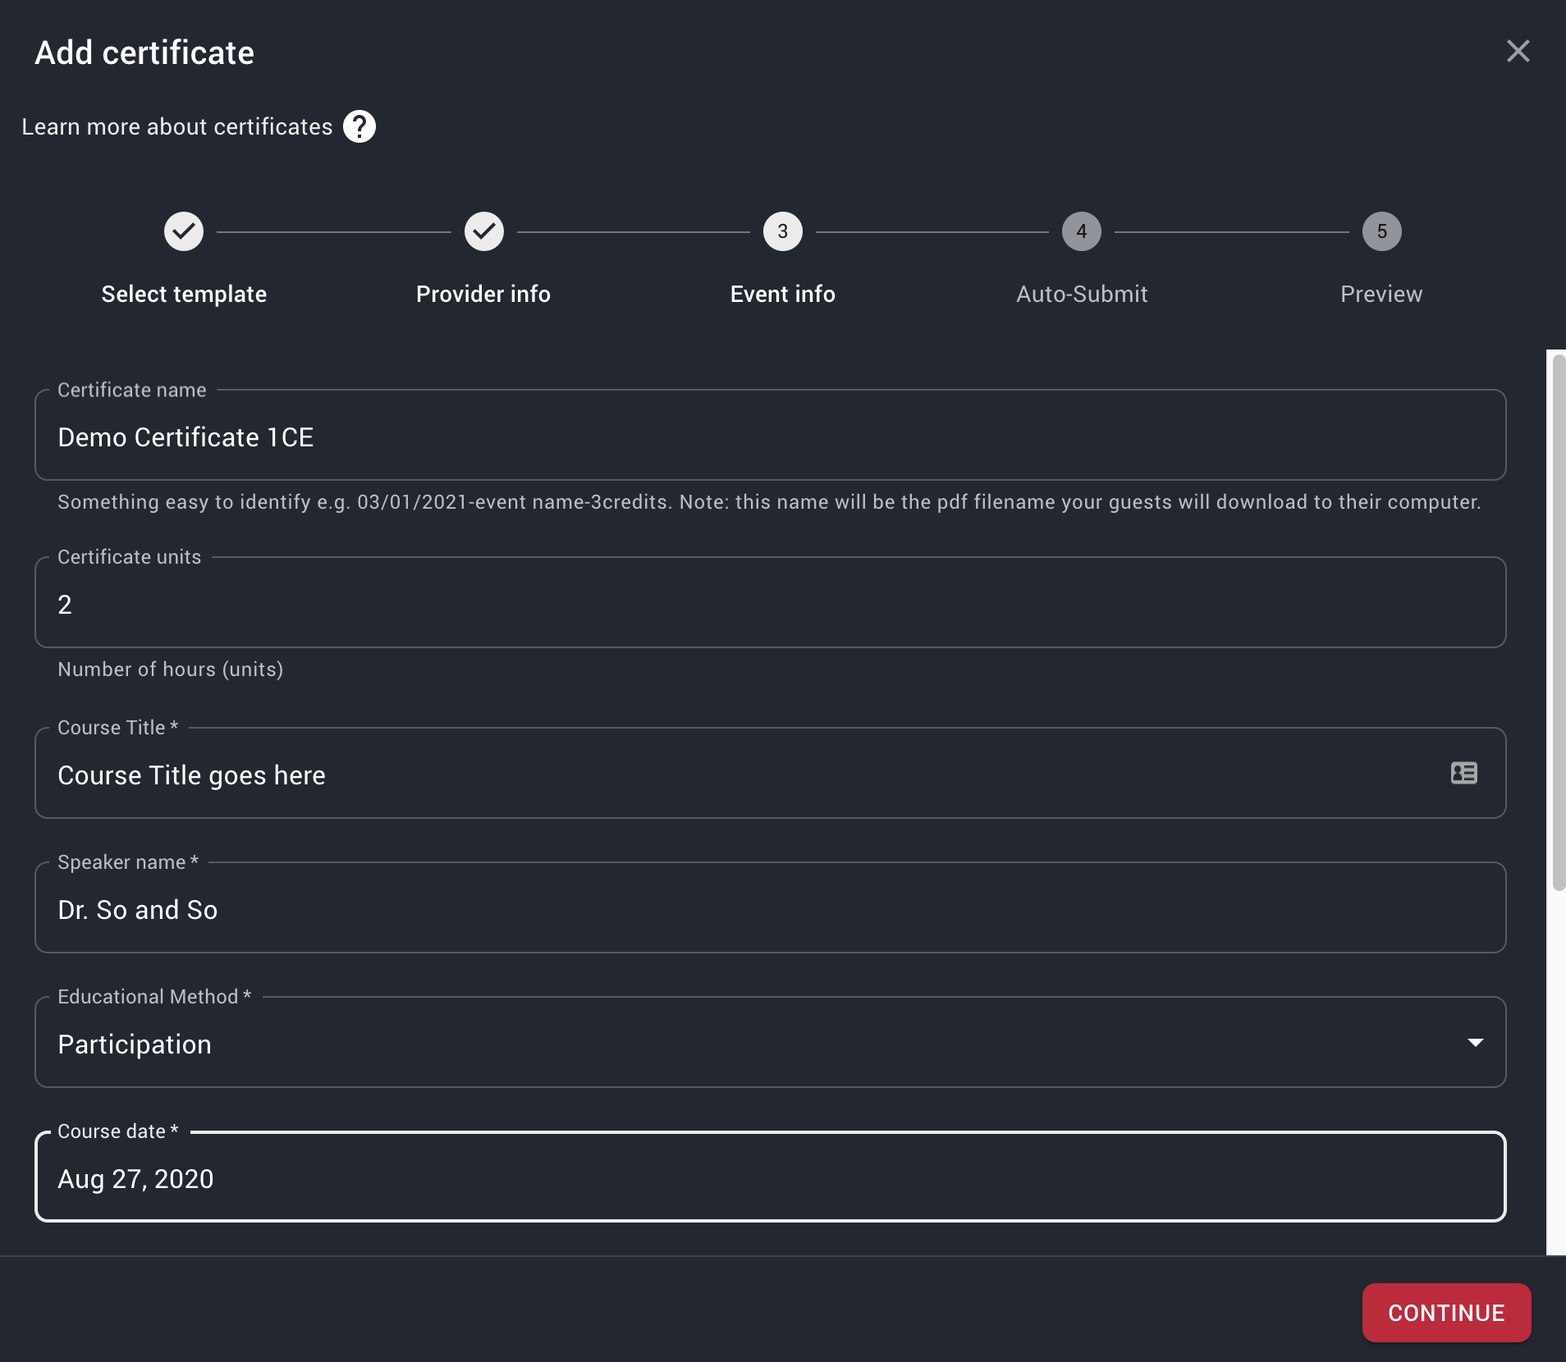Screen dimensions: 1566x1362
Task: Open the Provider info step label
Action: [483, 294]
